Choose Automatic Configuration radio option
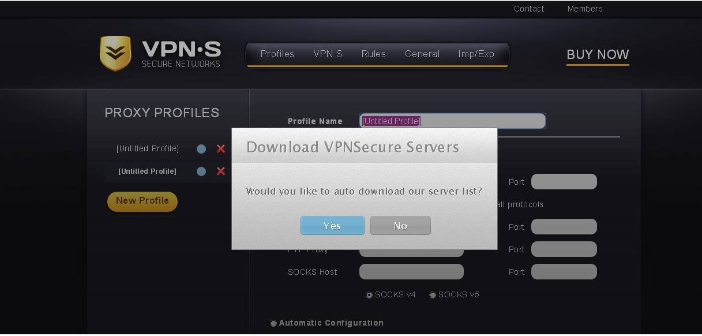The image size is (702, 336). click(273, 323)
